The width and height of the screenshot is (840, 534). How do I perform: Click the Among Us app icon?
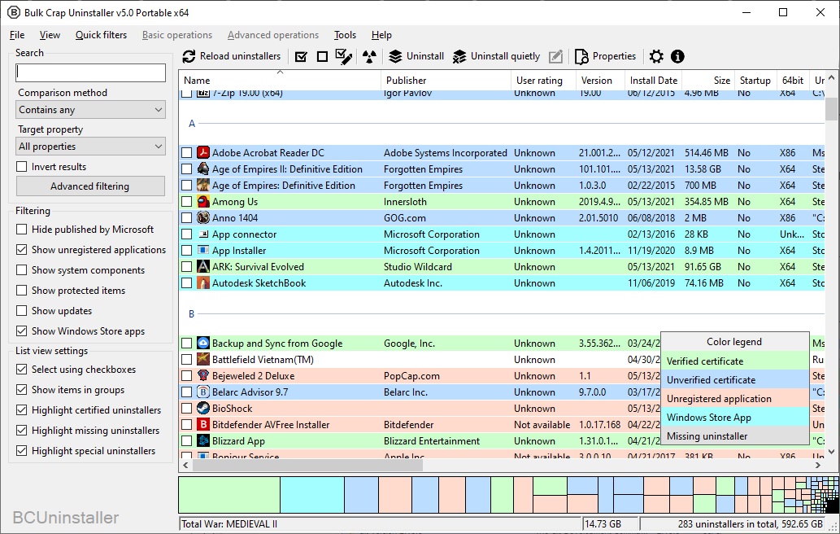203,202
